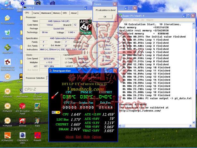Click the PI value output pi_data.txt line
This screenshot has height=148, width=197.
pos(157,98)
